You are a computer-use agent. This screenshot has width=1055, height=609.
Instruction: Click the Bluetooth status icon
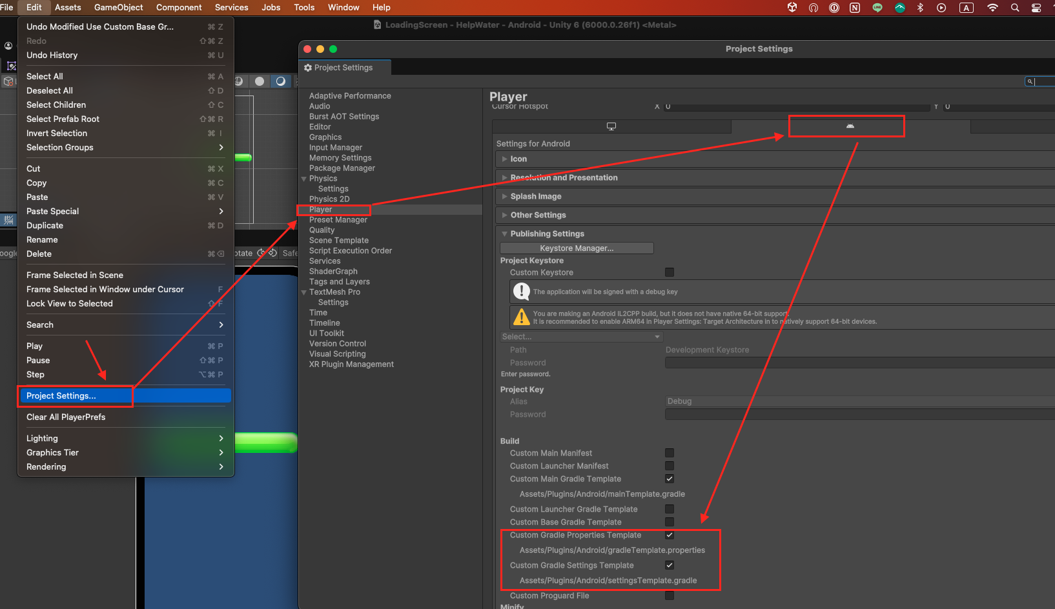(920, 8)
